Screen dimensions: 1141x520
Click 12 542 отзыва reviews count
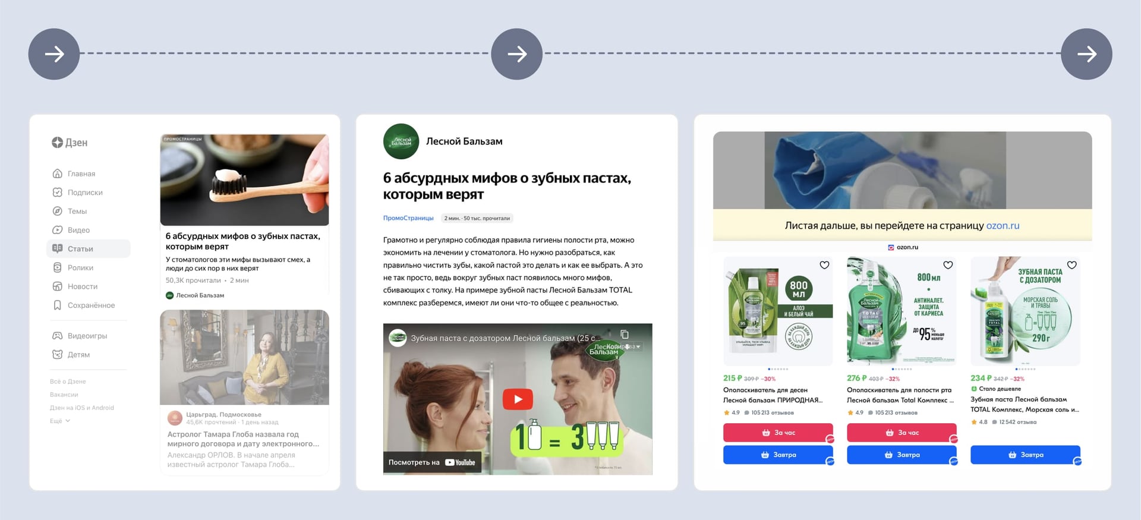[1018, 422]
